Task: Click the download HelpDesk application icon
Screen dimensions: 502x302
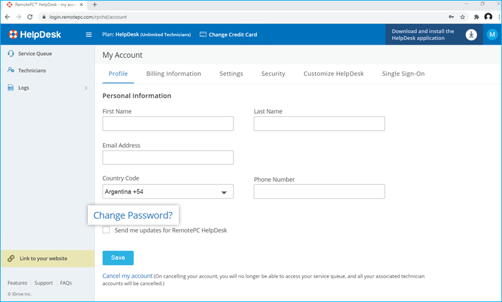Action: point(471,35)
